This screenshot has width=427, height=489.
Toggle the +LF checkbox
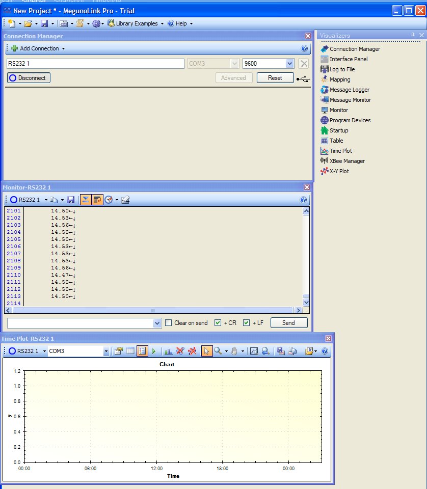coord(247,323)
